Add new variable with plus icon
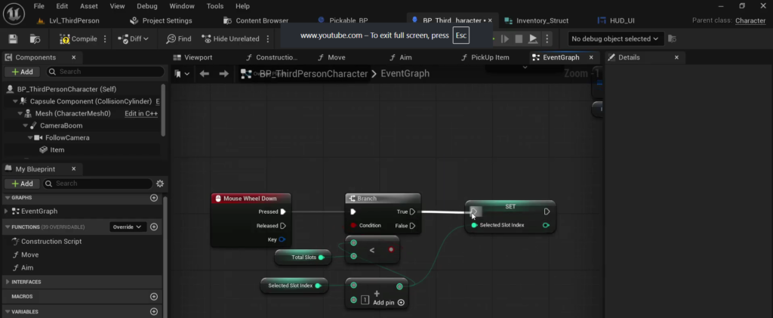 pos(154,312)
